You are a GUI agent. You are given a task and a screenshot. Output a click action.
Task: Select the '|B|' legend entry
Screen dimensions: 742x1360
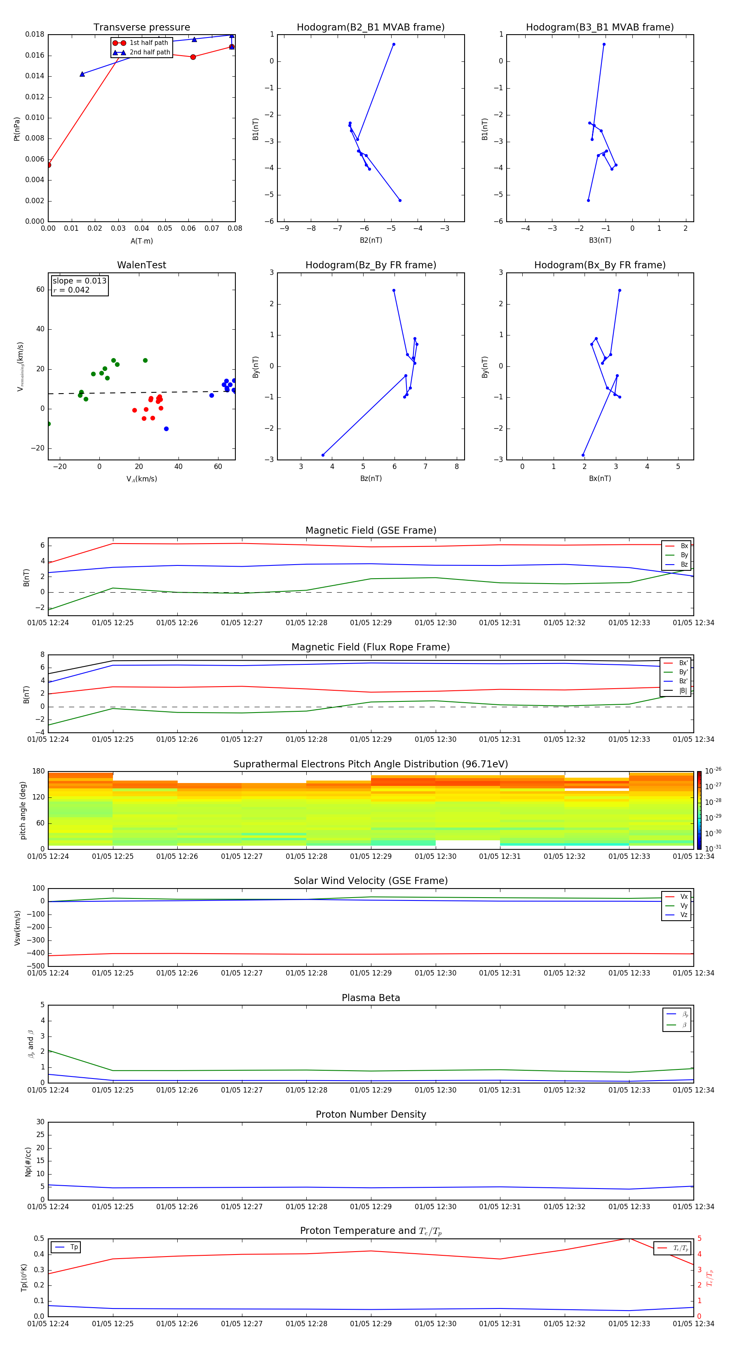coord(676,691)
